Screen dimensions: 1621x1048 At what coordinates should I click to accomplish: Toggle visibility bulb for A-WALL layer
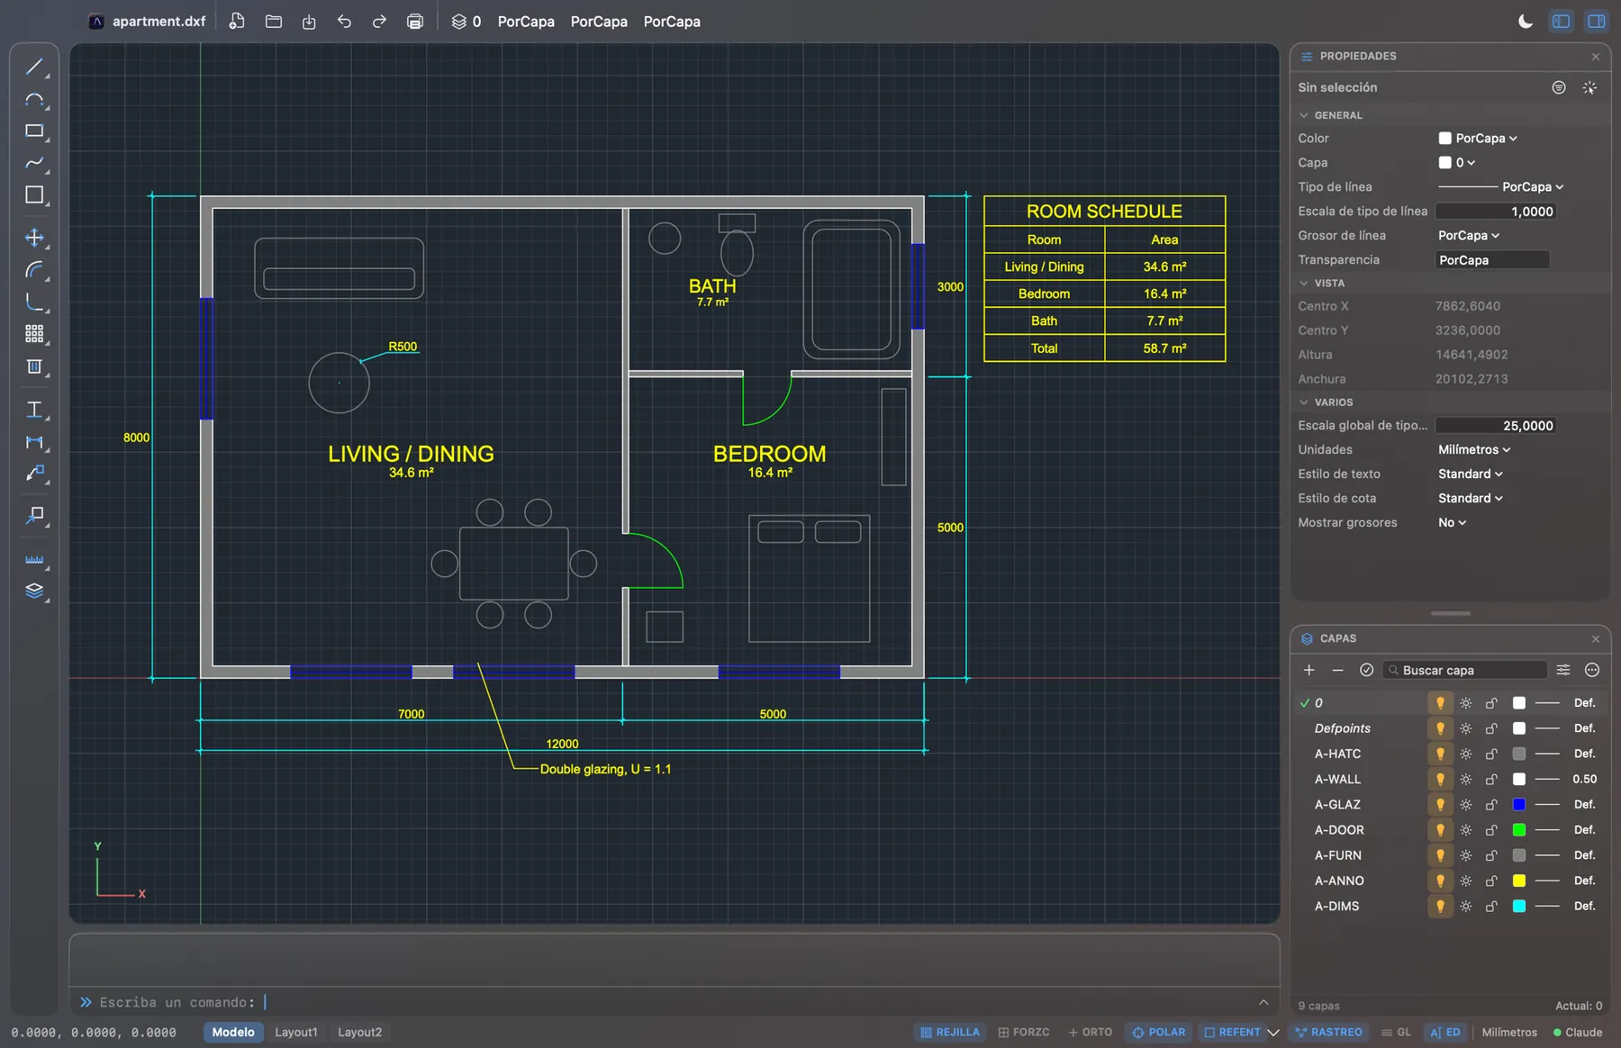1440,780
